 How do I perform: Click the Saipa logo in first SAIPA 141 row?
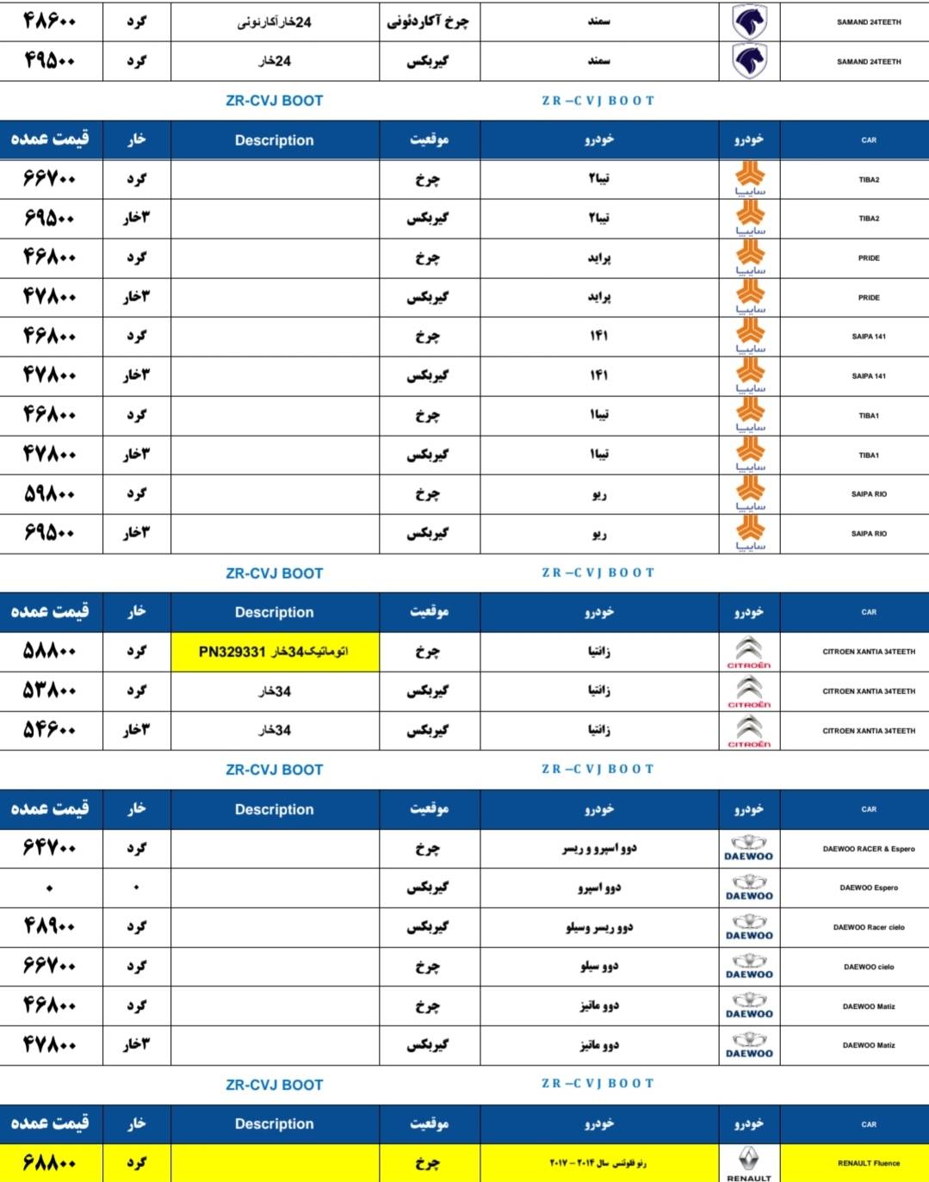coord(749,336)
